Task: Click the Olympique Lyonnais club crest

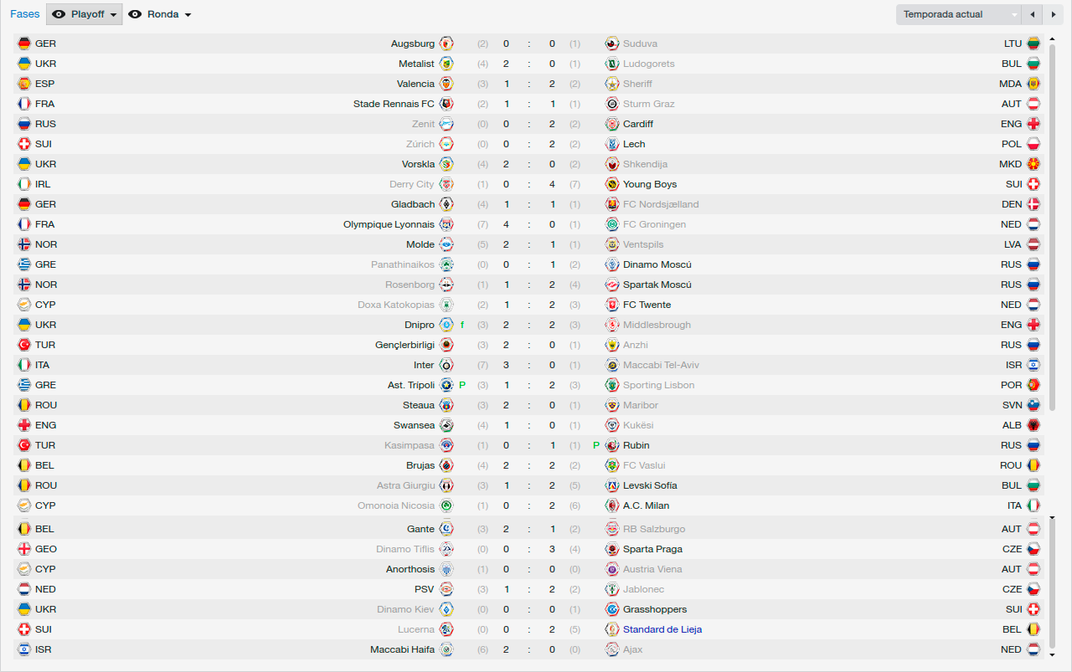Action: point(446,224)
